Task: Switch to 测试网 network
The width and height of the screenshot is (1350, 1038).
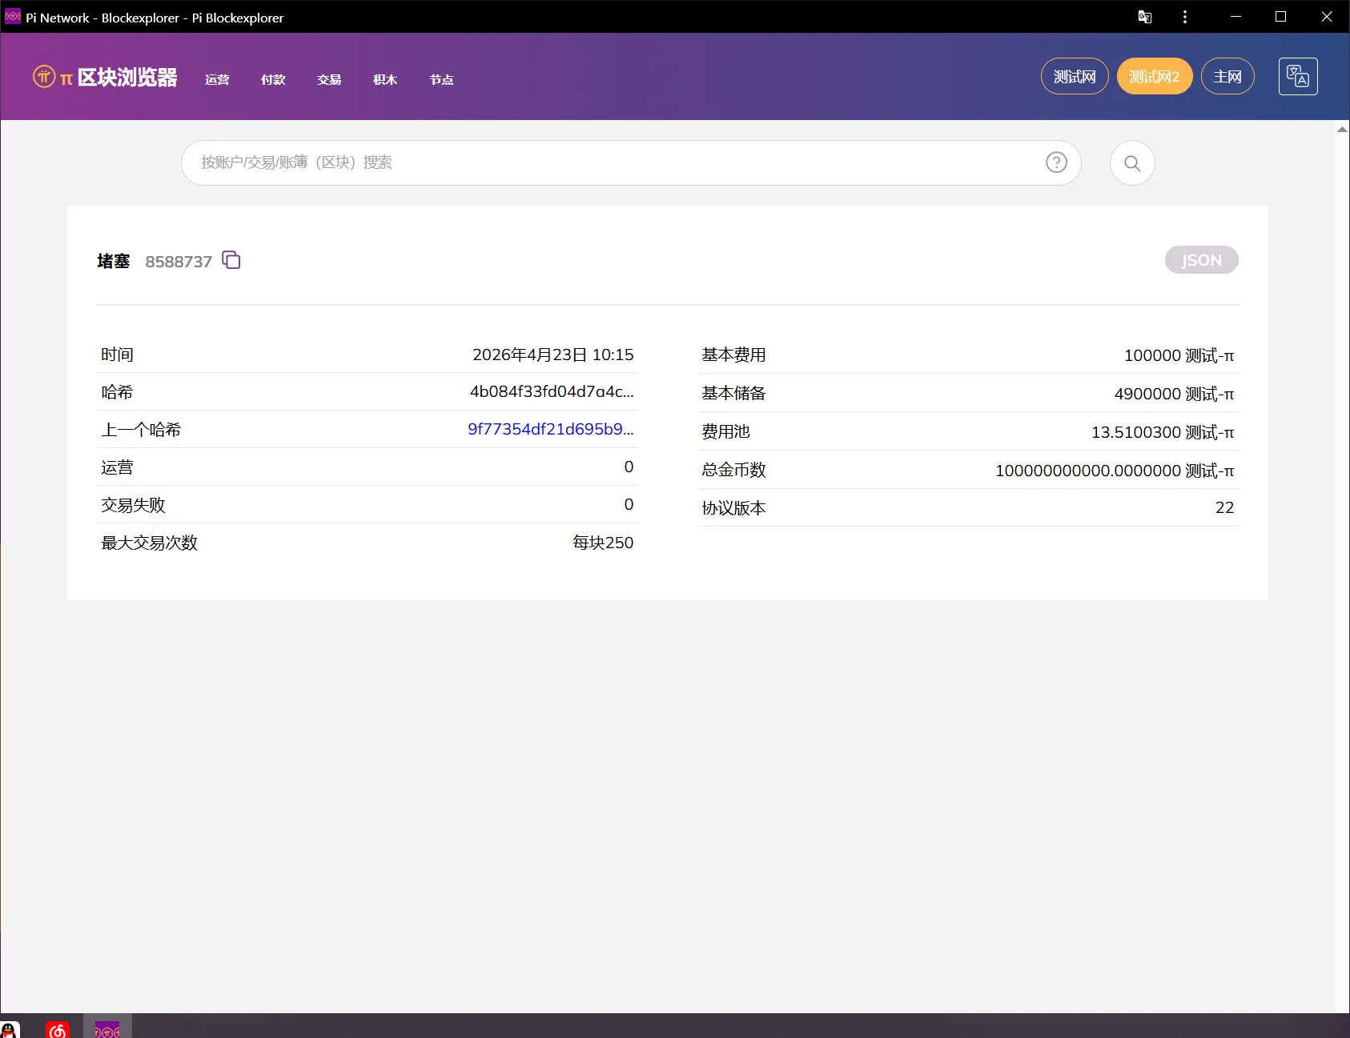Action: pos(1074,77)
